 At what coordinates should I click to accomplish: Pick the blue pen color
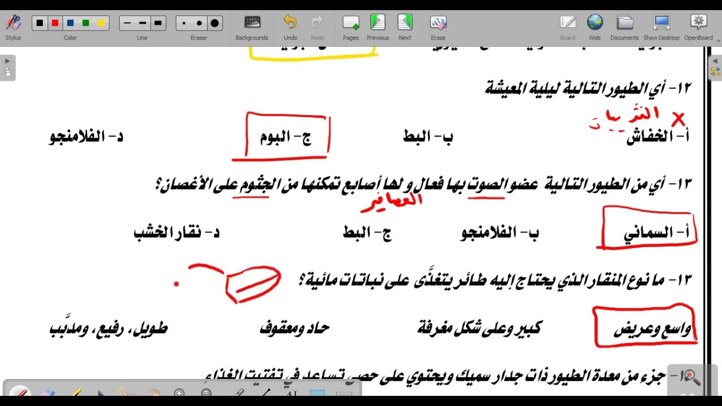[x=70, y=23]
